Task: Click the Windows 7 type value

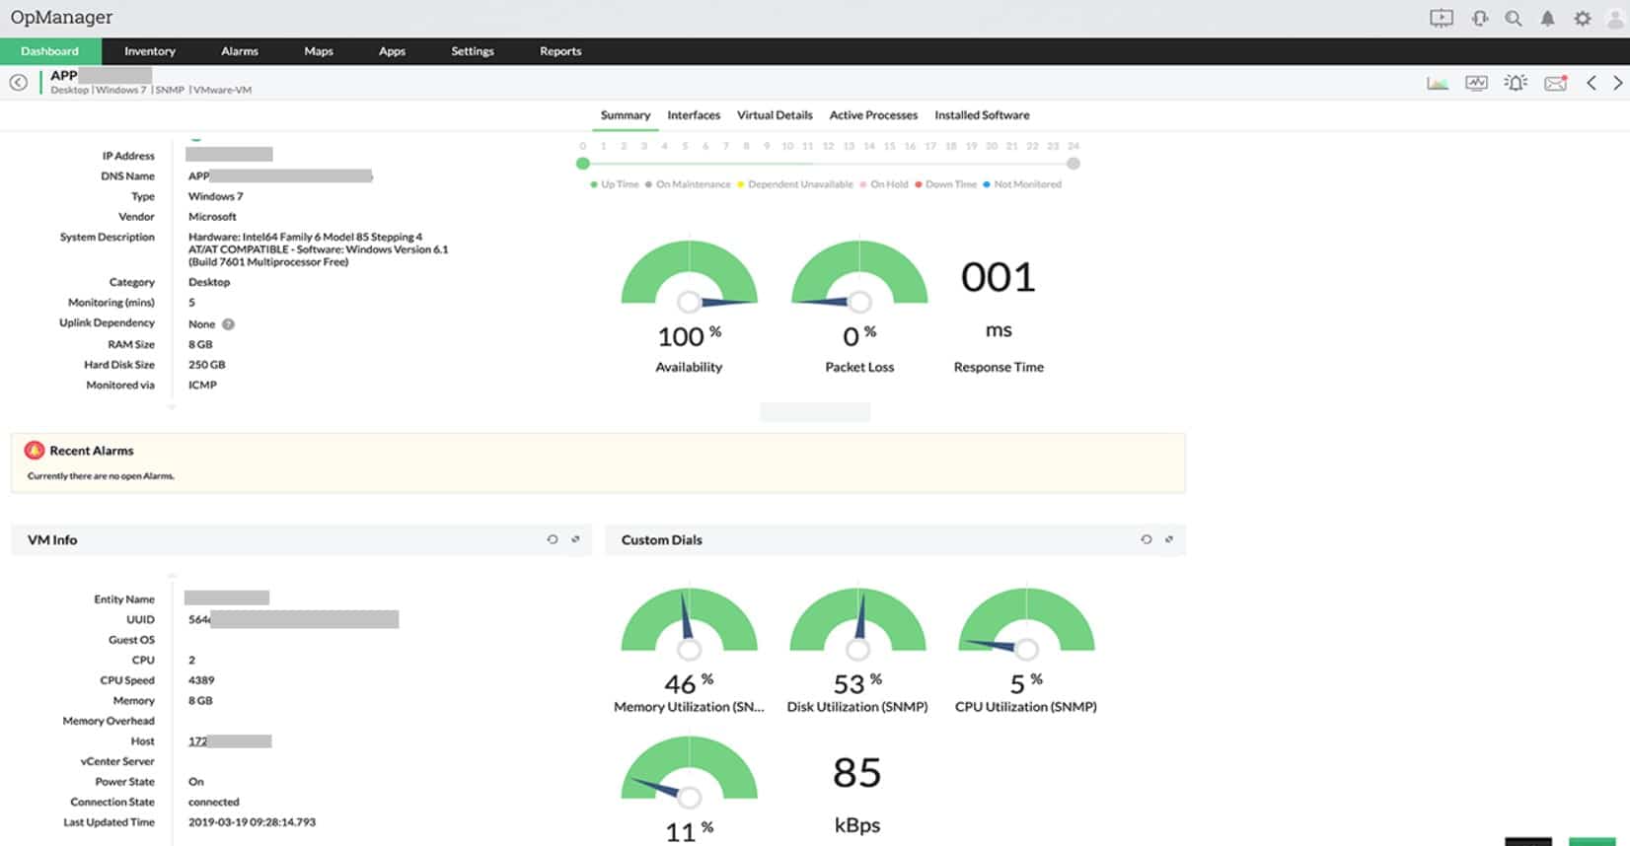Action: (x=216, y=196)
